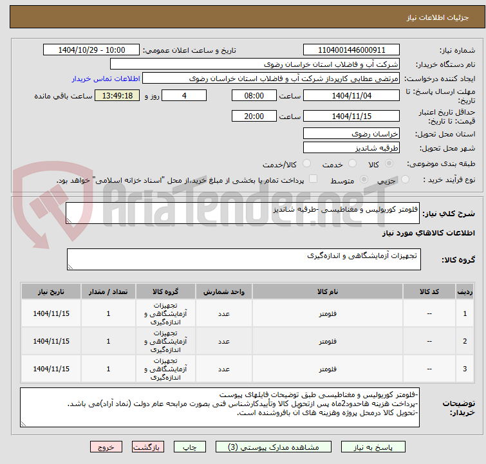486x464 pixels.
Task: Click the resize handle of توضیحات خریدار textbox
Action: [x=24, y=423]
